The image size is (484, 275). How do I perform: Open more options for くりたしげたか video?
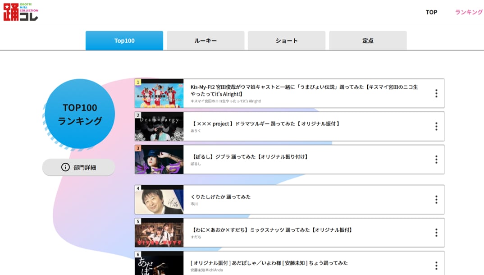pos(436,199)
